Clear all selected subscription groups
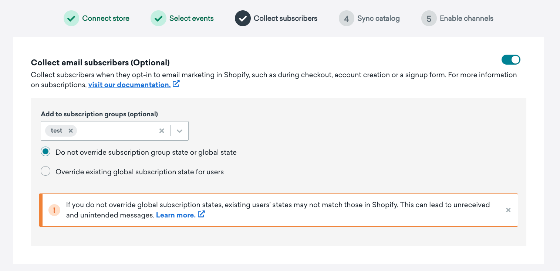 162,131
